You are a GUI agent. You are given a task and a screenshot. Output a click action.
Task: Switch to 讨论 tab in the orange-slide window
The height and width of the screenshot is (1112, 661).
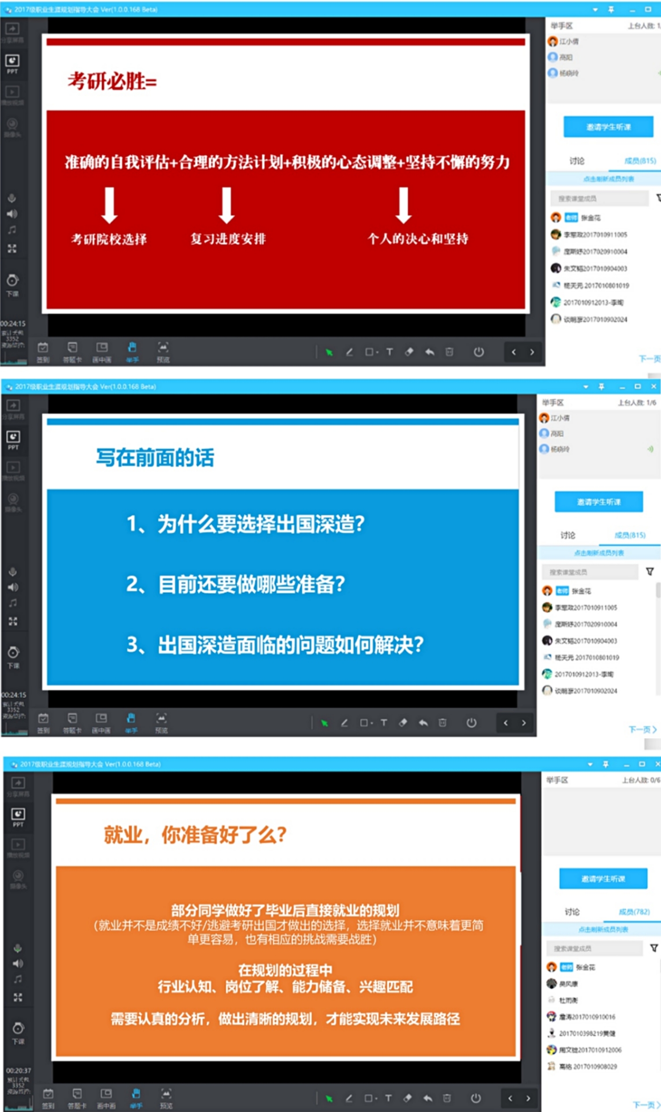click(x=572, y=912)
